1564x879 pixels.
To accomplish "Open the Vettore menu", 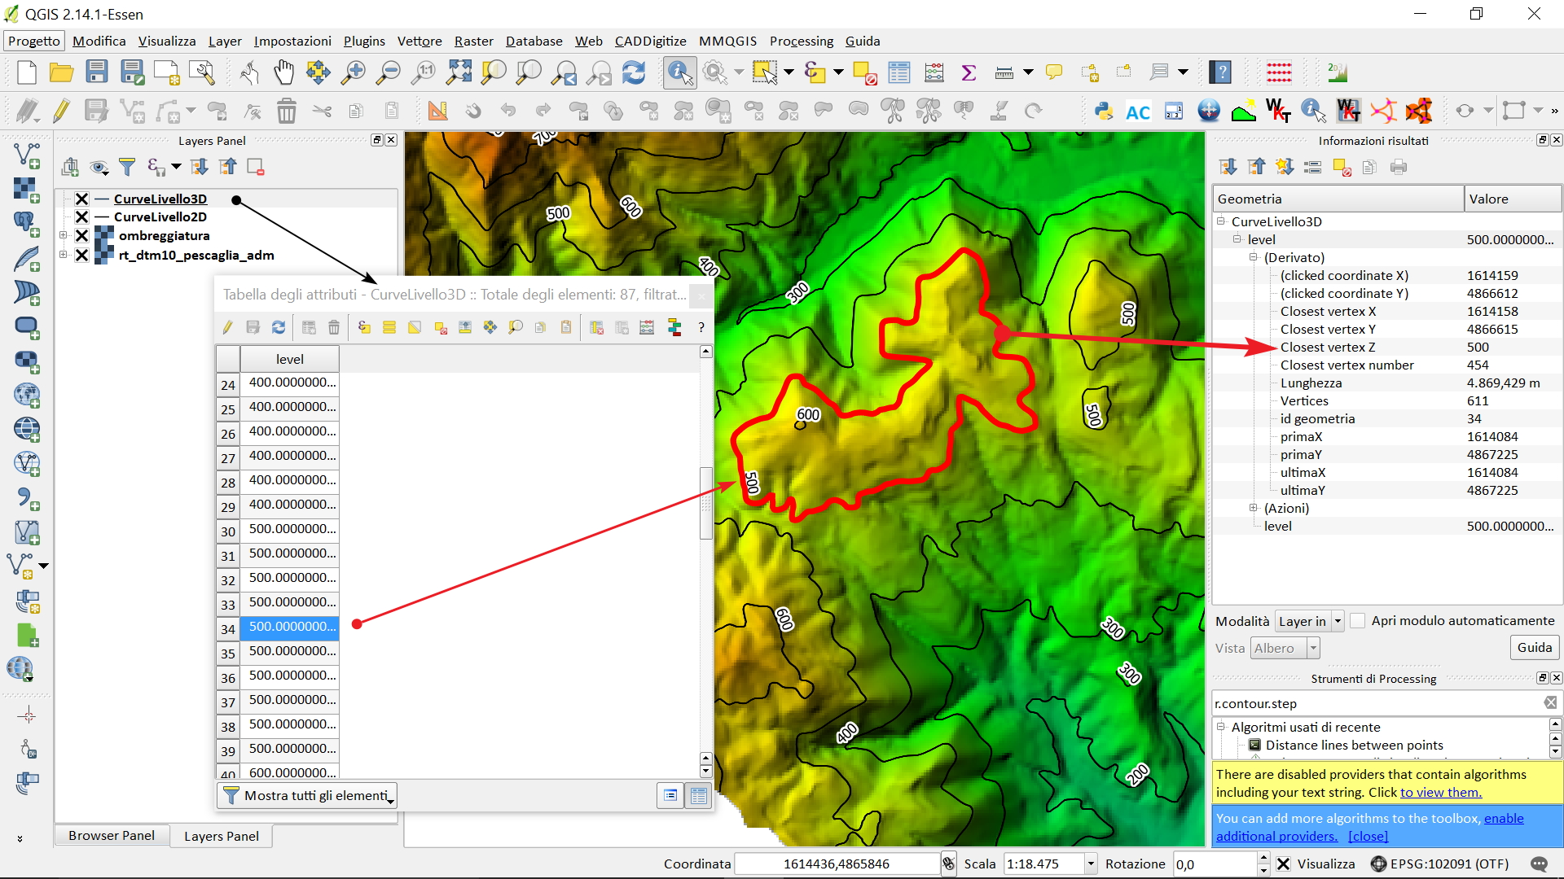I will click(419, 42).
